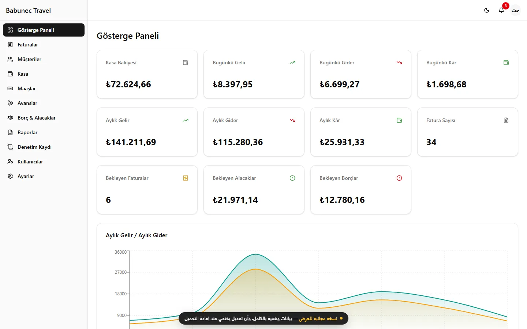Click the Kasa wallet icon in the sidebar
This screenshot has width=527, height=329.
click(10, 74)
